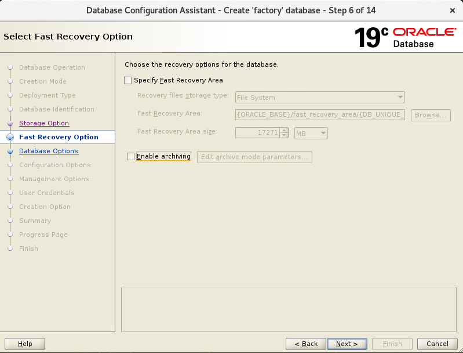Go to the Storage Option step
The height and width of the screenshot is (353, 463).
pos(44,123)
